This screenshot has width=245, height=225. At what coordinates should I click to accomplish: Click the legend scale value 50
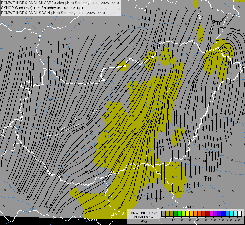(x=189, y=220)
